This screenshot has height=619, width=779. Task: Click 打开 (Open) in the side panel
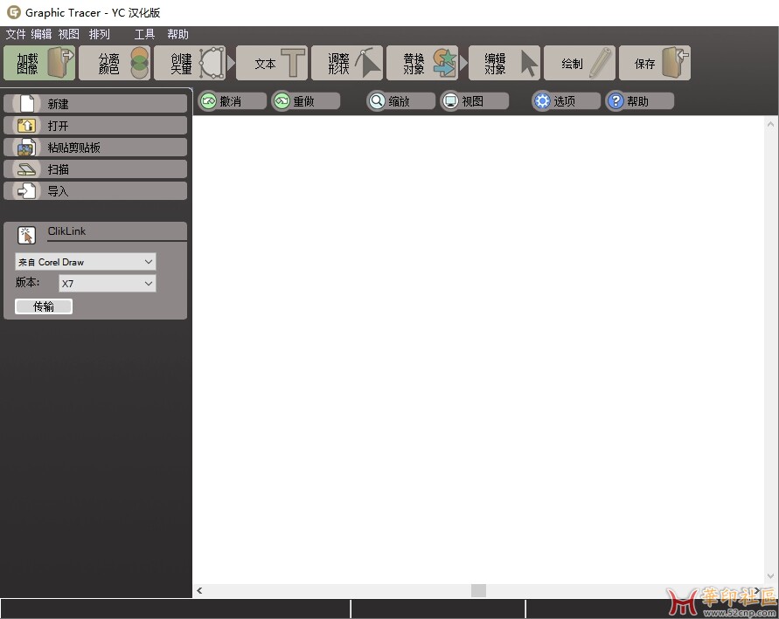click(95, 126)
